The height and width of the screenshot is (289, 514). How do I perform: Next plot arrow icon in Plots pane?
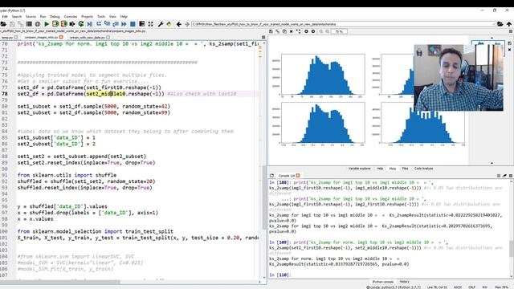click(x=313, y=31)
